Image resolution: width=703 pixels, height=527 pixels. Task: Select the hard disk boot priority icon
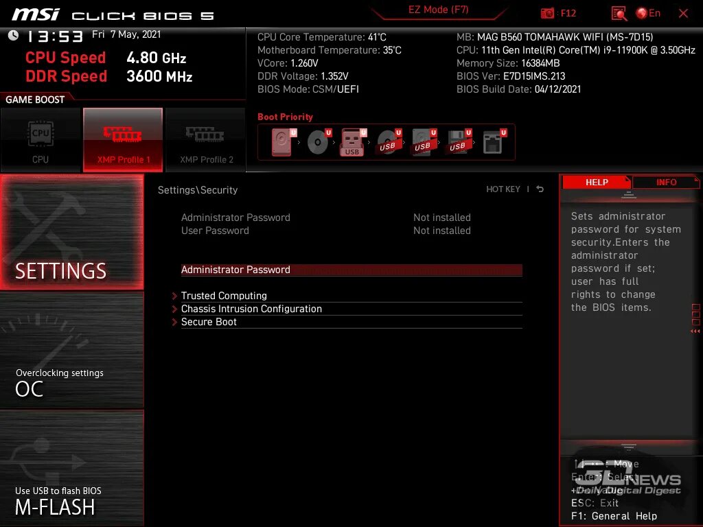point(284,142)
